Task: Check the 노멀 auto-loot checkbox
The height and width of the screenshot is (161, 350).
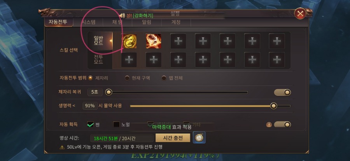Action: 117,125
